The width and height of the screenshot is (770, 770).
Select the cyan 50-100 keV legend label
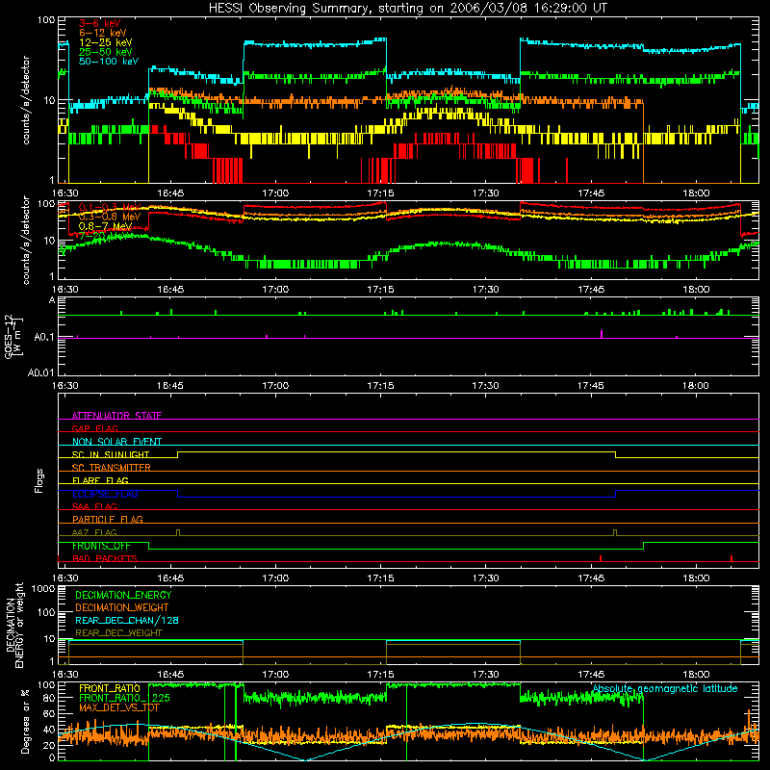click(109, 62)
